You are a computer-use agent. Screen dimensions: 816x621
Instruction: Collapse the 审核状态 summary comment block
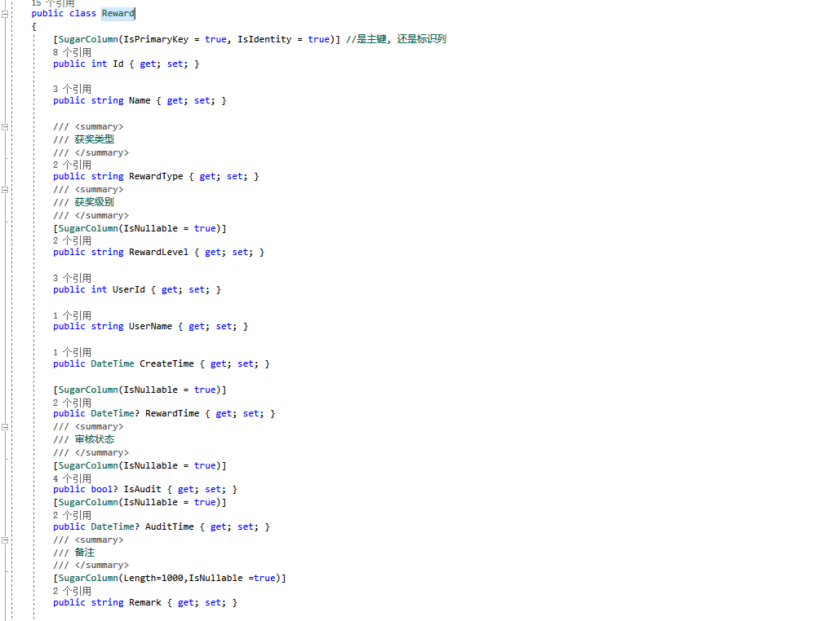pyautogui.click(x=5, y=426)
